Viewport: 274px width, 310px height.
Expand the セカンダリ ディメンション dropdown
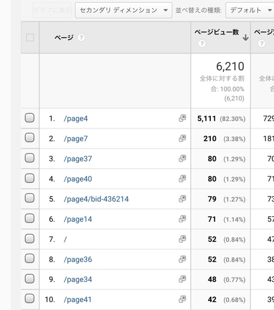(x=124, y=10)
